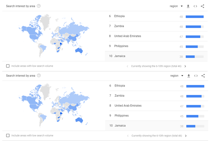Screen dimensions: 214x141
Task: Click help icon in bottom panel header
Action: (39, 76)
